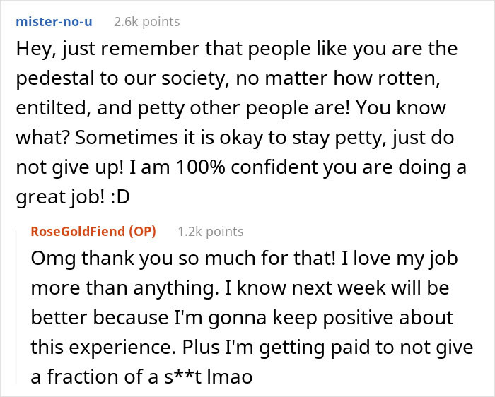Click the 1.2k points score
This screenshot has height=397, width=495.
pyautogui.click(x=211, y=231)
